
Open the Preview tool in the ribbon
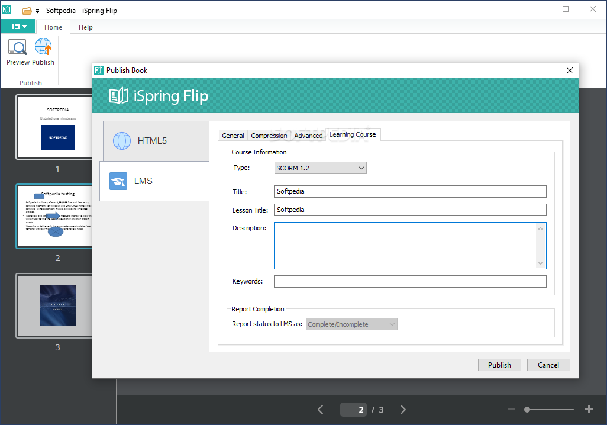tap(18, 52)
